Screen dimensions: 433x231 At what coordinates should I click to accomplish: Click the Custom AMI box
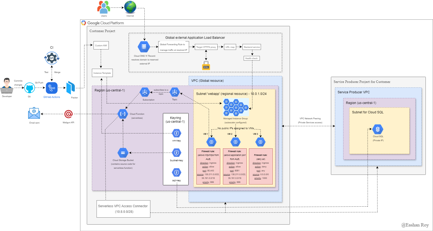(x=101, y=45)
